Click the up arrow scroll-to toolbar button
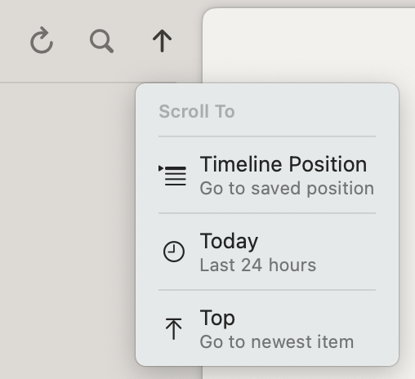This screenshot has height=379, width=415. 162,41
